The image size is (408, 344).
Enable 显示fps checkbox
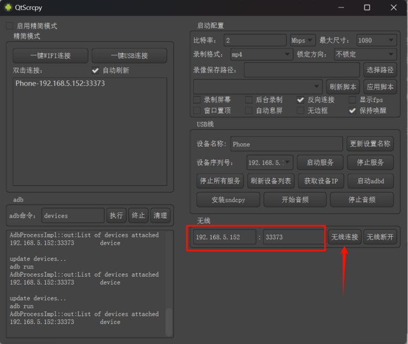[352, 100]
